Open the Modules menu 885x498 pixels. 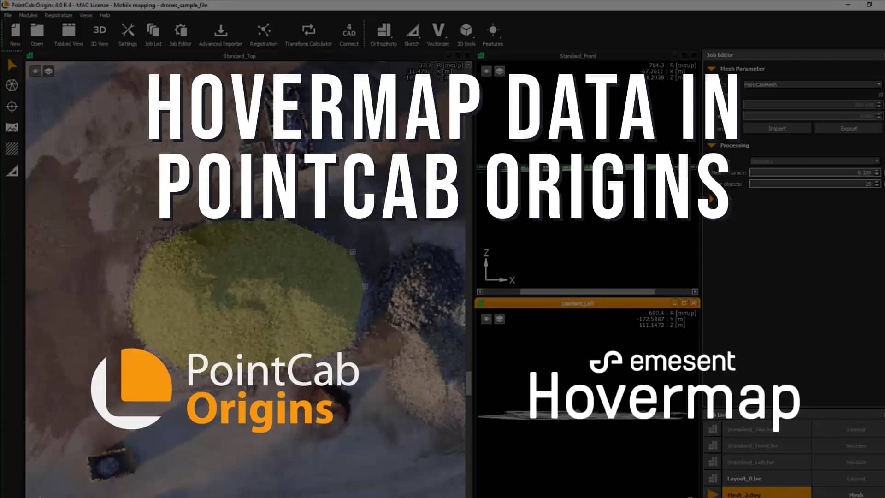tap(28, 15)
